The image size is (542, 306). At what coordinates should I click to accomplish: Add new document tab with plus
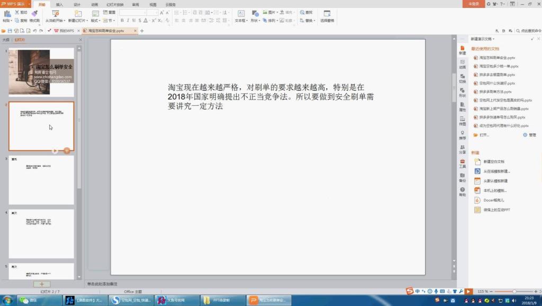tap(142, 31)
